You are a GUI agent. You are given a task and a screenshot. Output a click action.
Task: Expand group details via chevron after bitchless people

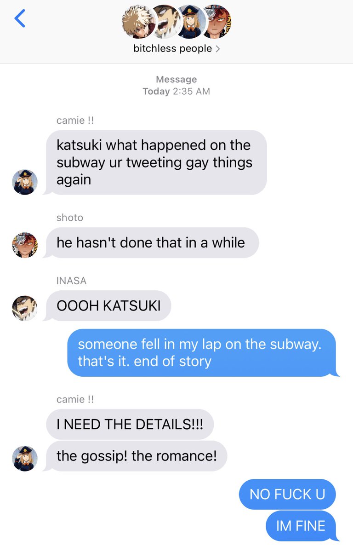click(217, 49)
